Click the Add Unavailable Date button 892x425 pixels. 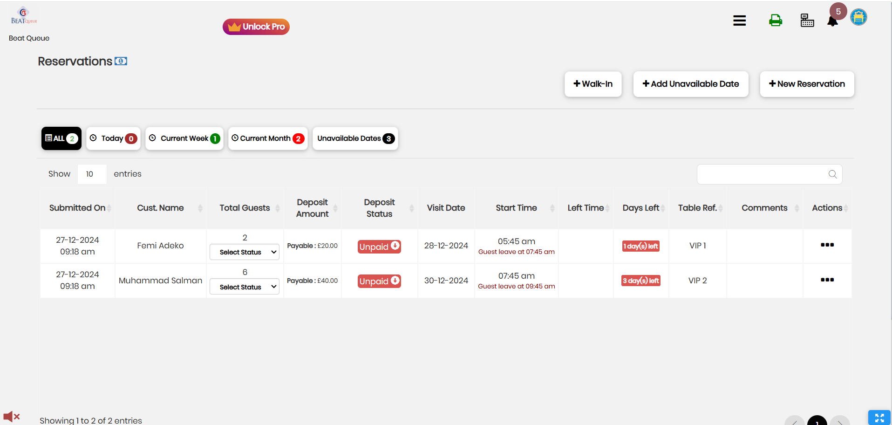click(691, 84)
